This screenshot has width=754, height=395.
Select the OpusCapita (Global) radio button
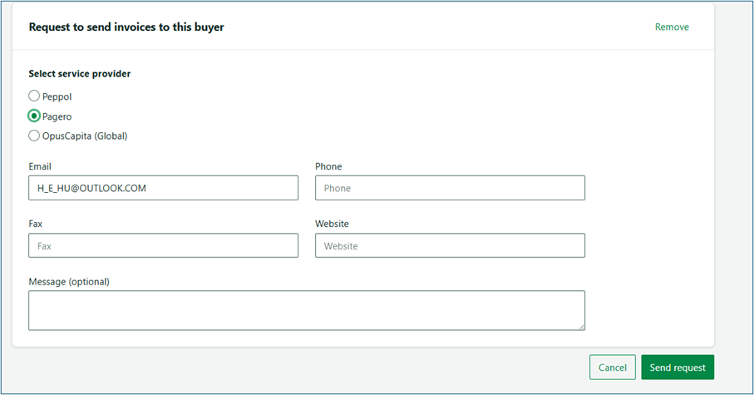tap(34, 136)
